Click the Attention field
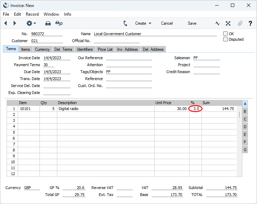Screen dimensions: 257x204 coord(129,65)
